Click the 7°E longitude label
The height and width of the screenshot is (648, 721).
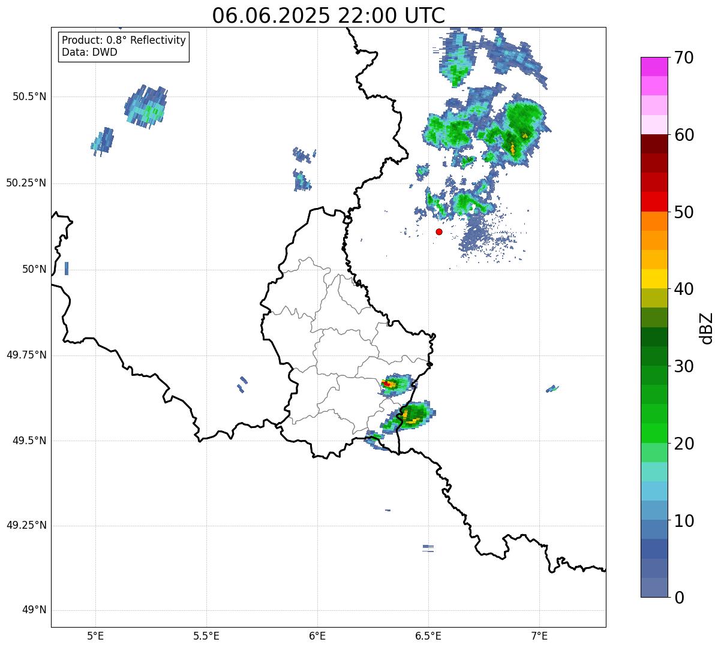tap(539, 635)
